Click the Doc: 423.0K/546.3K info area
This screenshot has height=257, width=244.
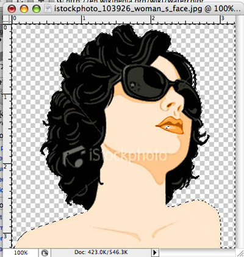pos(101,252)
